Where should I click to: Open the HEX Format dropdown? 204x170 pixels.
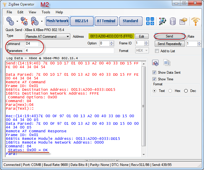click(142, 50)
